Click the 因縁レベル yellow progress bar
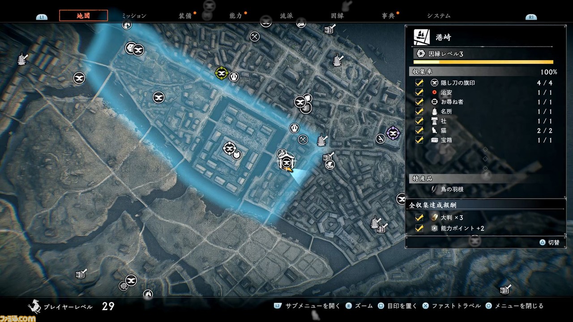 483,62
